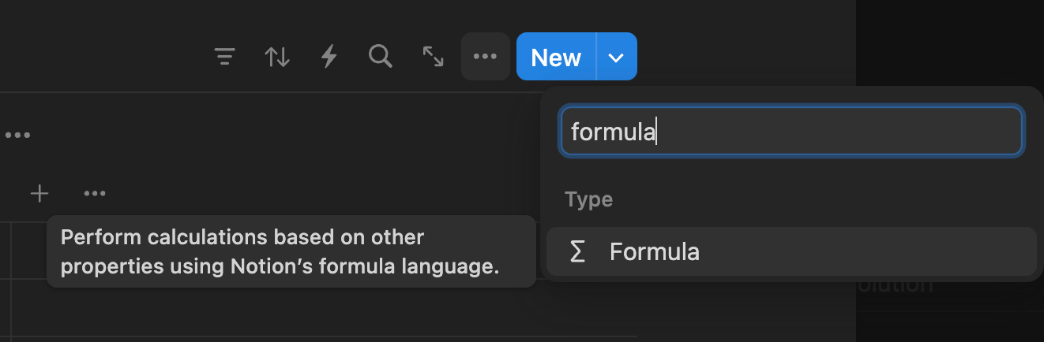Image resolution: width=1044 pixels, height=342 pixels.
Task: Click the typed word formula in the search box
Action: point(613,132)
